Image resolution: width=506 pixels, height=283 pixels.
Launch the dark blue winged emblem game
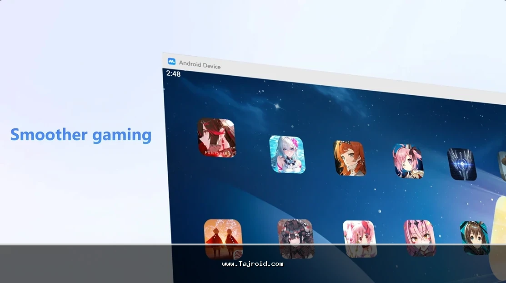461,164
